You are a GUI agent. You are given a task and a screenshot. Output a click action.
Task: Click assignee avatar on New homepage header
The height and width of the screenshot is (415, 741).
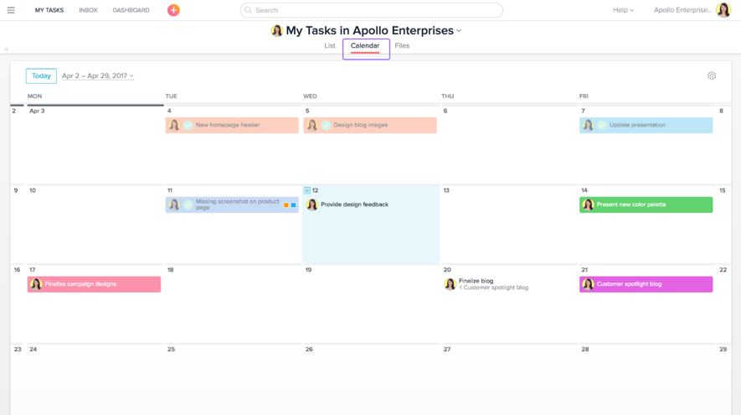174,125
